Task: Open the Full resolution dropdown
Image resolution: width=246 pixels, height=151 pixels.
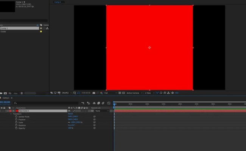Action: coord(111,93)
